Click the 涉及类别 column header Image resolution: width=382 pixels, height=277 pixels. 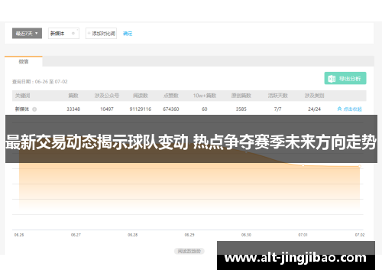coord(314,96)
